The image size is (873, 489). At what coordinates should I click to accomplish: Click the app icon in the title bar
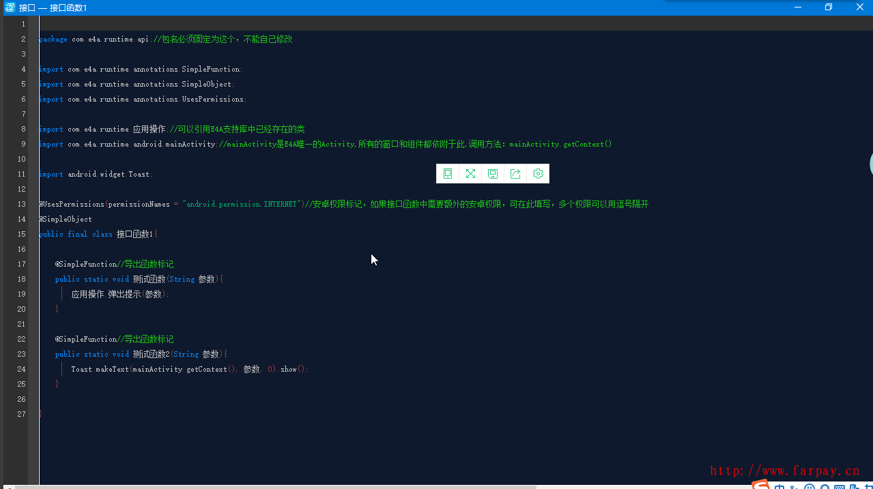click(x=10, y=8)
